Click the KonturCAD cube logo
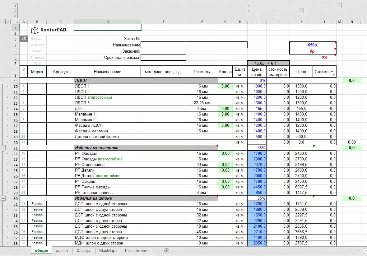Image resolution: width=367 pixels, height=256 pixels. tap(35, 30)
